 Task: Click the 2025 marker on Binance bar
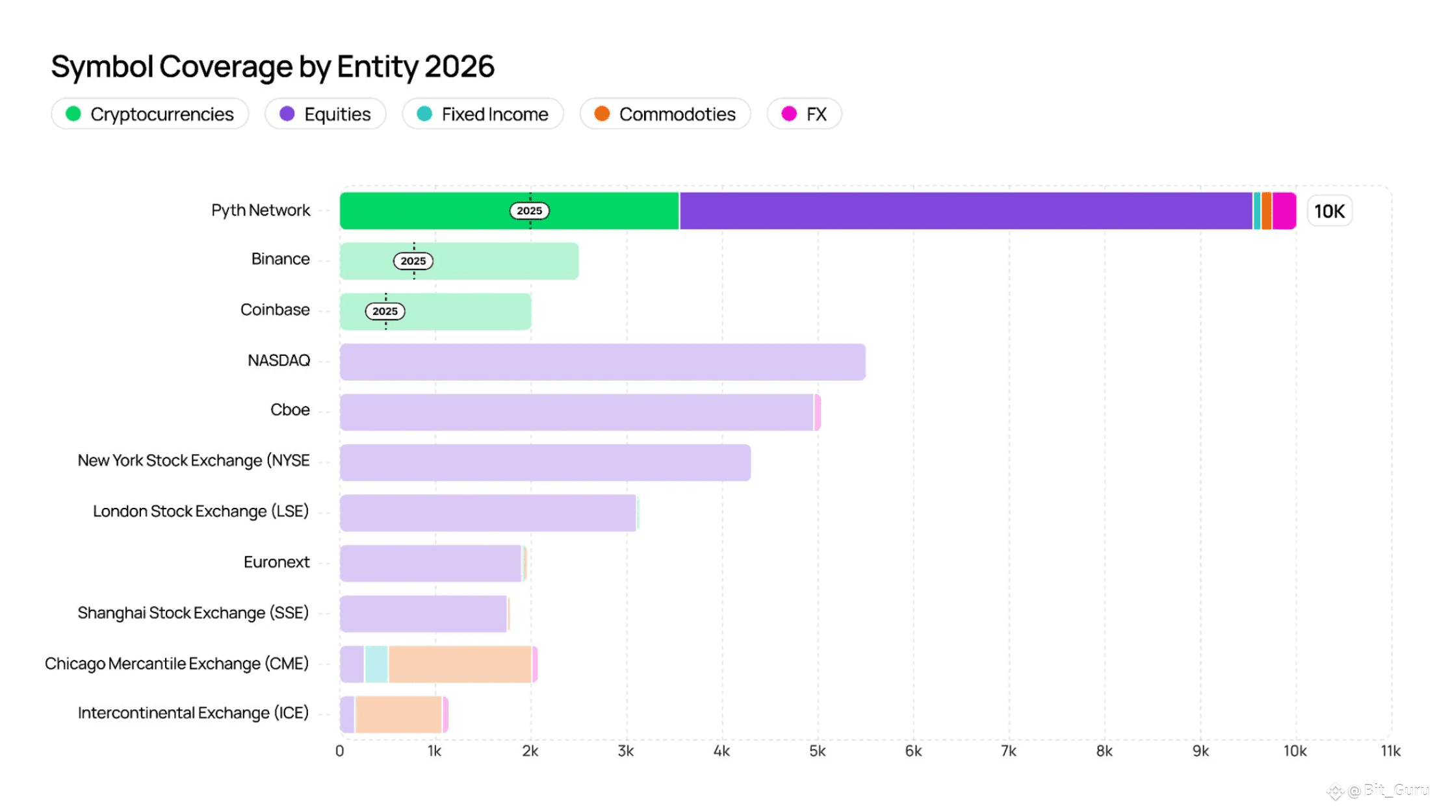413,261
